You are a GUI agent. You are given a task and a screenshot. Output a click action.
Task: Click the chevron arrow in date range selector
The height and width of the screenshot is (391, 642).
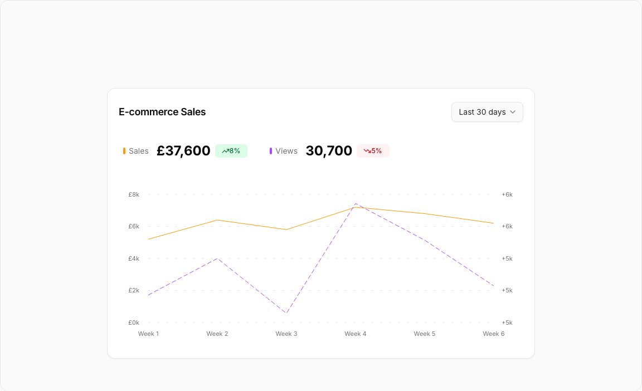click(x=513, y=112)
